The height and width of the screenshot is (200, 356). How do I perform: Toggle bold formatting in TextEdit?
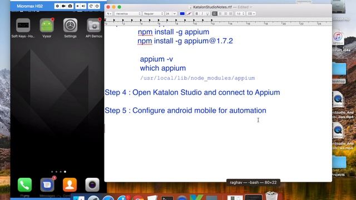tap(196, 13)
